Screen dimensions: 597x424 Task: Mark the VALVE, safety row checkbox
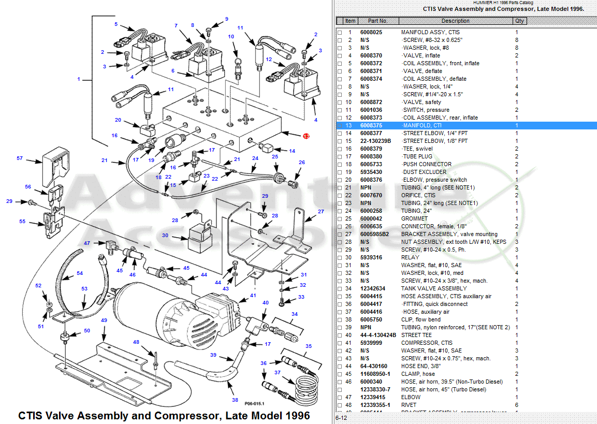click(340, 103)
